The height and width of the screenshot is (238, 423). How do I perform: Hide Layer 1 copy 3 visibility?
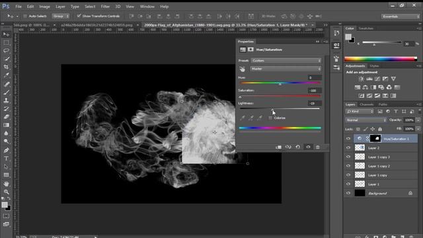[348, 157]
